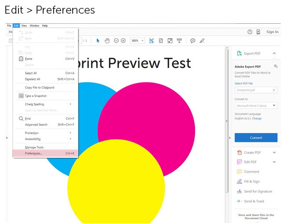This screenshot has height=223, width=286.
Task: Open the Window menu
Action: point(34,26)
